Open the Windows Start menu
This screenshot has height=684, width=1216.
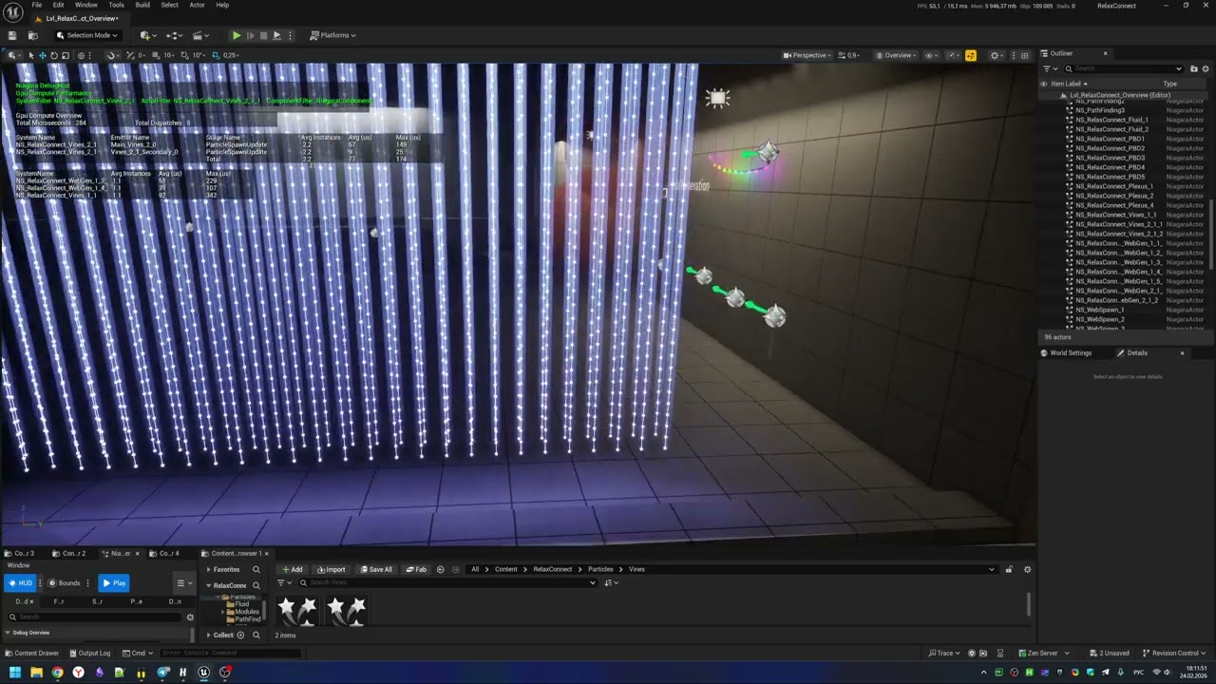(x=14, y=673)
